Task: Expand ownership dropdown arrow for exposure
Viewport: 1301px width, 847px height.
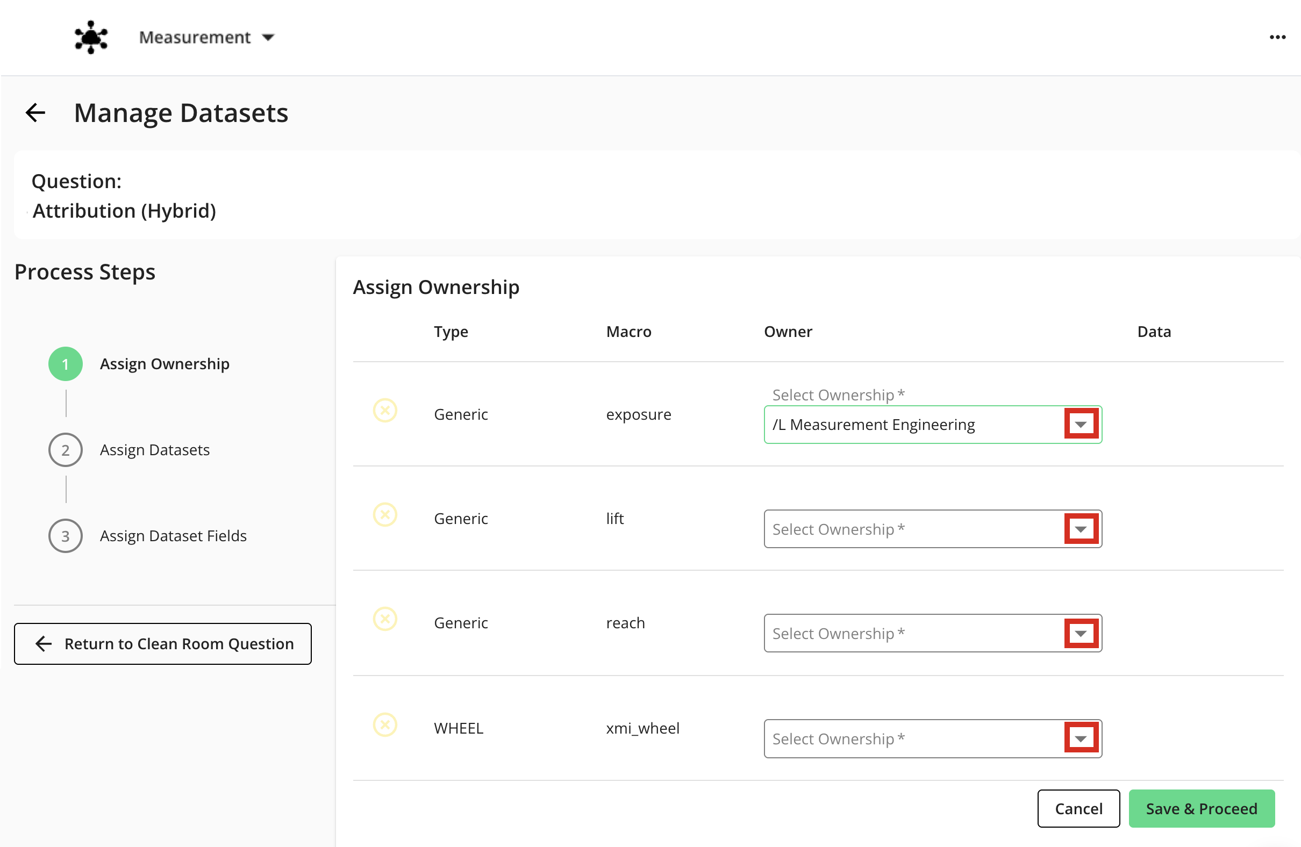Action: coord(1081,424)
